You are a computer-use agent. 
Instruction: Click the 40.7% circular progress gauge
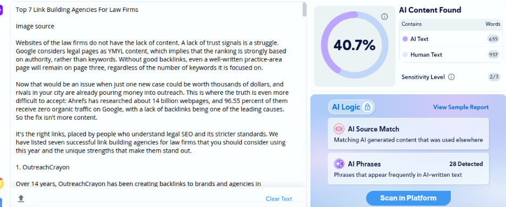click(355, 45)
